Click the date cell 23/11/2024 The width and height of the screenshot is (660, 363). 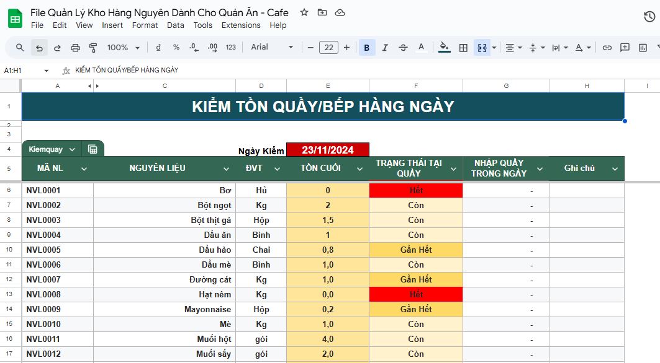pyautogui.click(x=327, y=150)
